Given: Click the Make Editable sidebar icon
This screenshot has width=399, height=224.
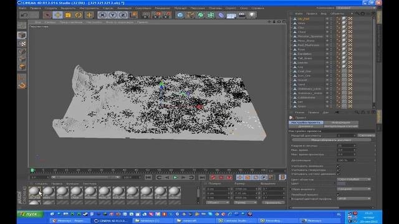Looking at the screenshot, I should tap(22, 26).
